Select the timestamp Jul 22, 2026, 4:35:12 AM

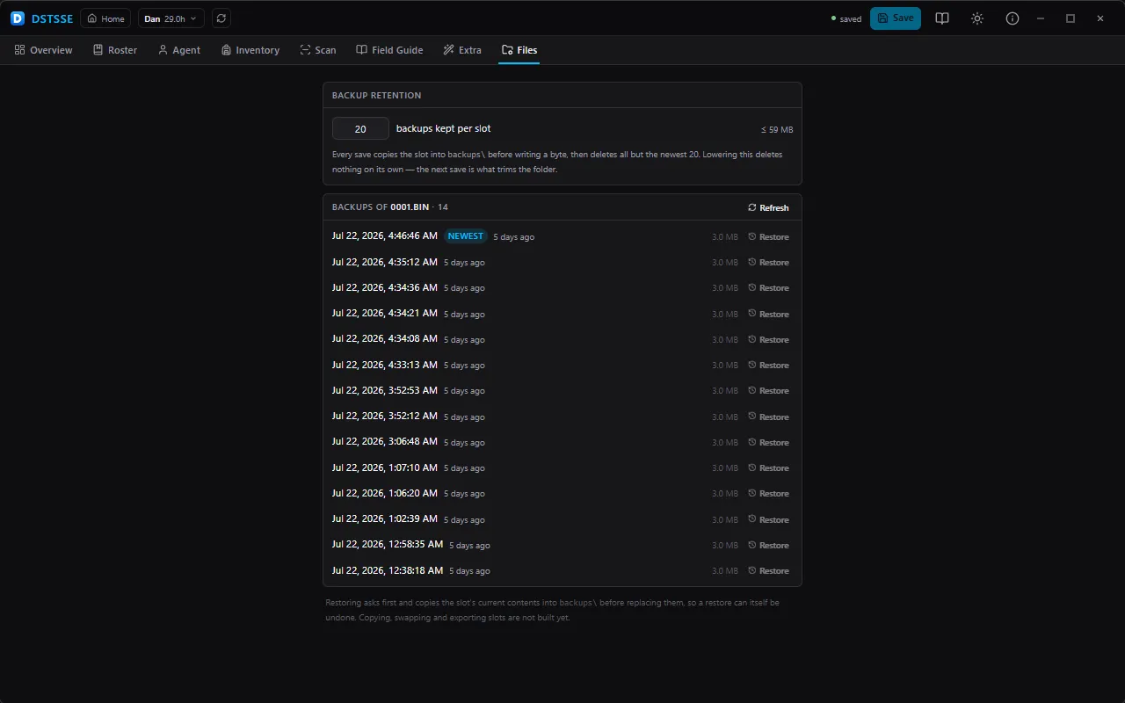point(385,262)
